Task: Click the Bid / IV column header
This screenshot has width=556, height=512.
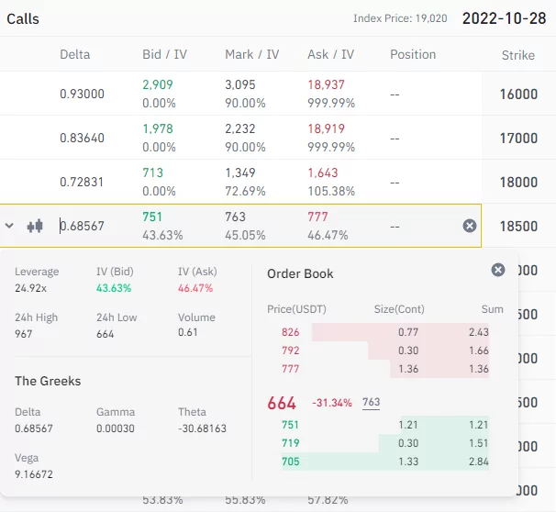Action: coord(165,55)
